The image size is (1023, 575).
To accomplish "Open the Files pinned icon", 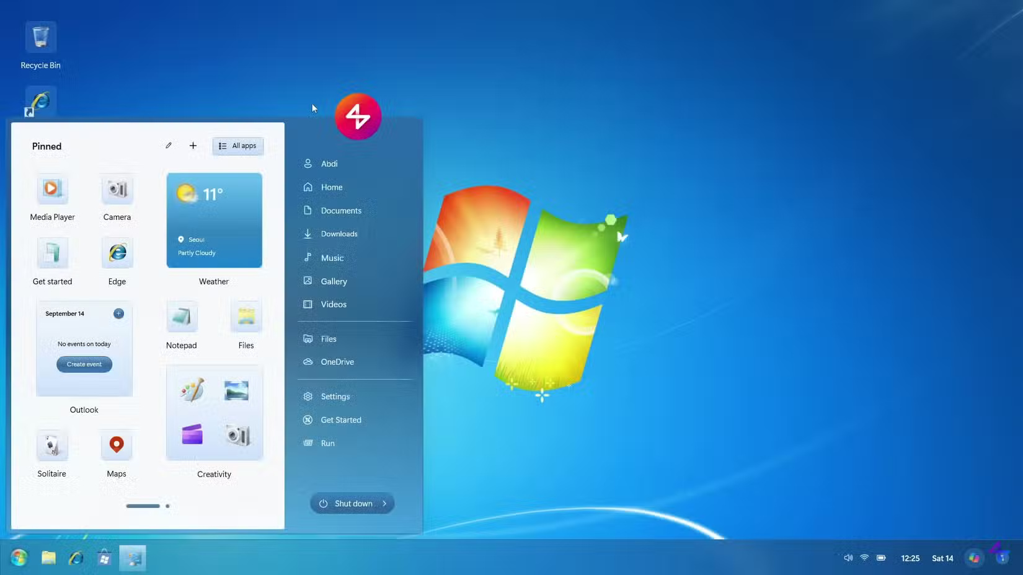I will pyautogui.click(x=246, y=316).
